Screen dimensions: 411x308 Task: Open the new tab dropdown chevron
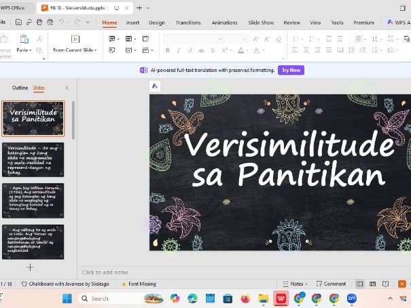tap(148, 8)
